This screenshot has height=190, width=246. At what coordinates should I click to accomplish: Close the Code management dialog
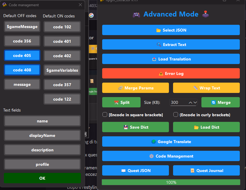point(80,5)
